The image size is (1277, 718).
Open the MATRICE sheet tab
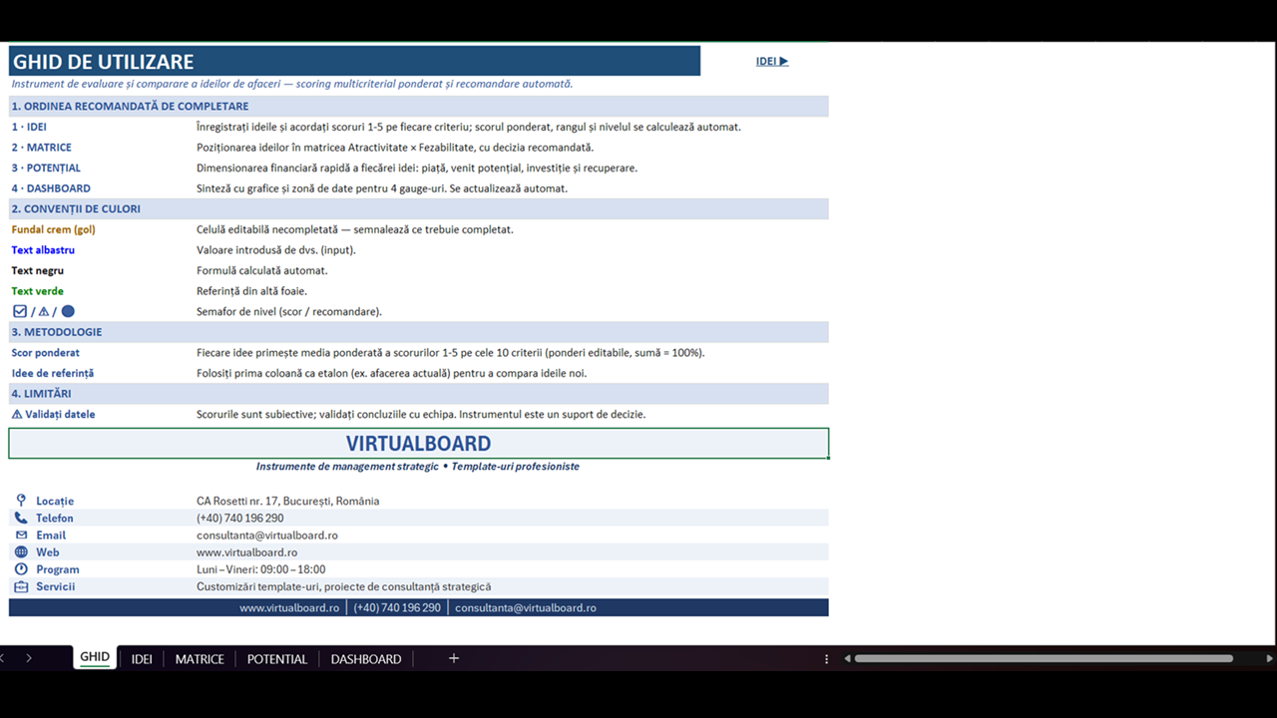point(200,658)
